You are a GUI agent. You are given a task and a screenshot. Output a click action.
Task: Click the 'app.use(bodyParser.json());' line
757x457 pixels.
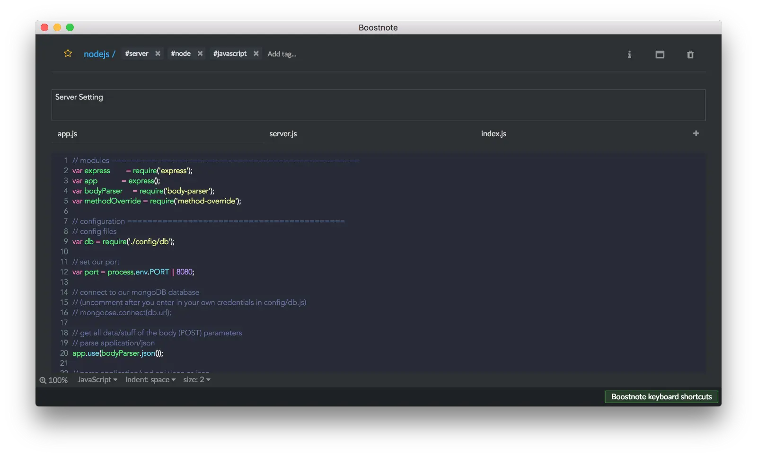(x=118, y=353)
